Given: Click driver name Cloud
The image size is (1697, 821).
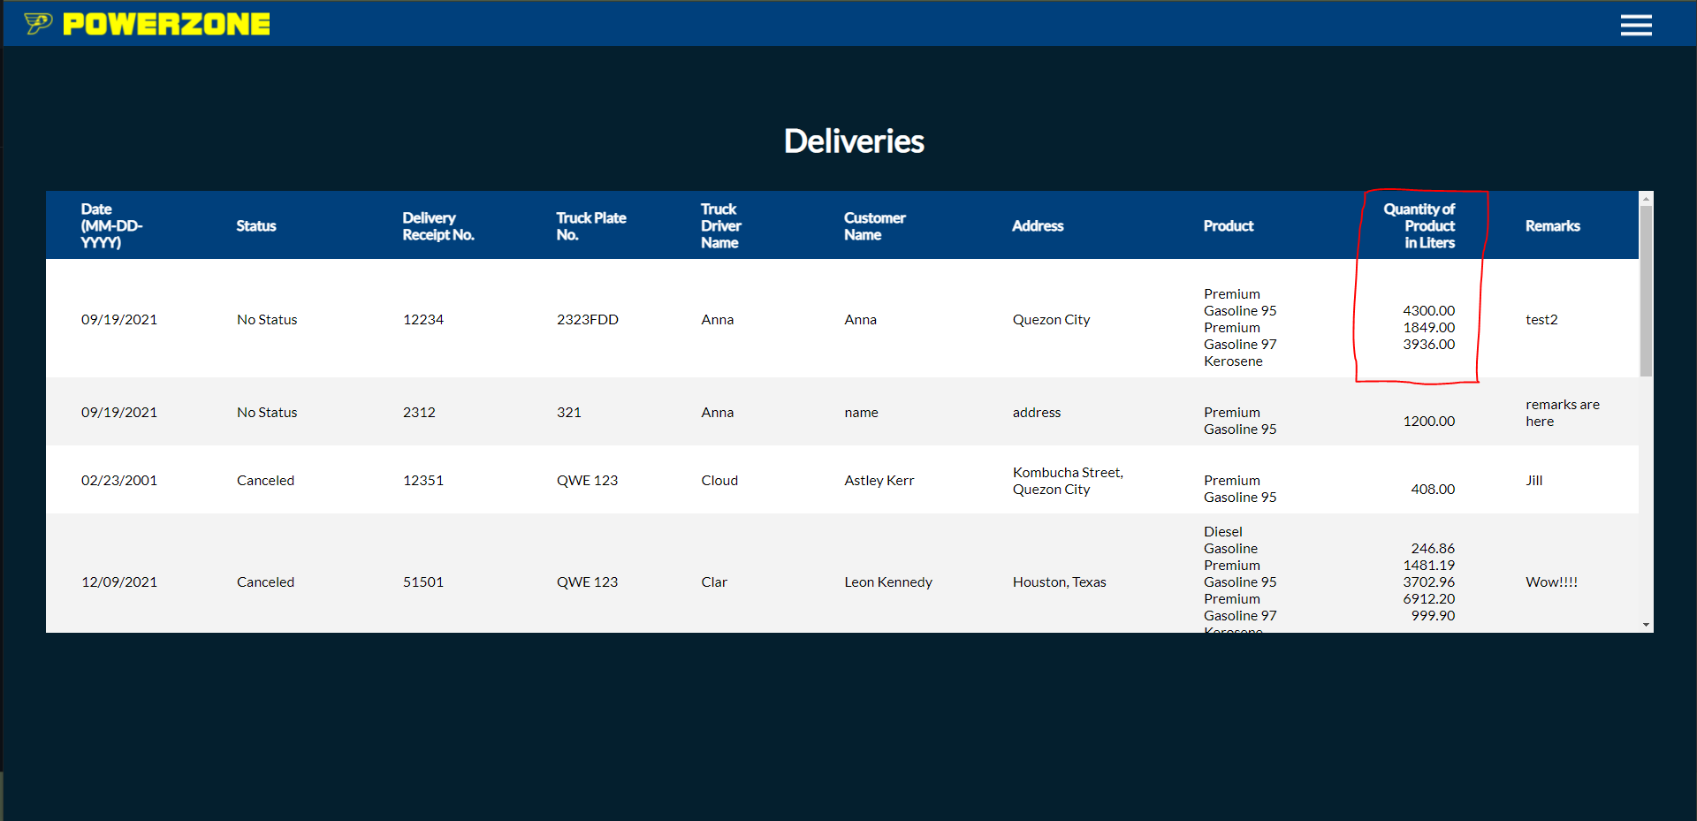Looking at the screenshot, I should click(x=719, y=481).
